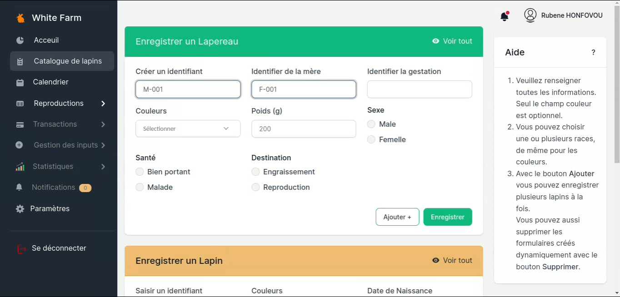
Task: Focus the Poids (g) input field
Action: 303,129
